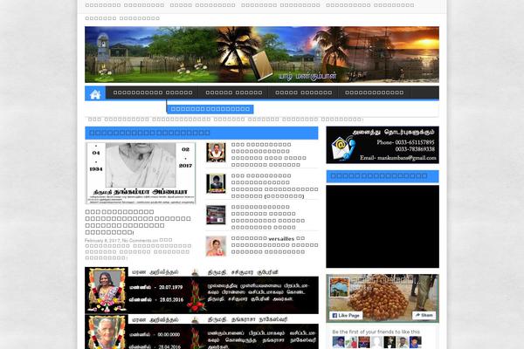Screen dimensions: 524x349
Task: Click the last blue-shirt friend avatar in Facebook widget
Action: tap(416, 342)
